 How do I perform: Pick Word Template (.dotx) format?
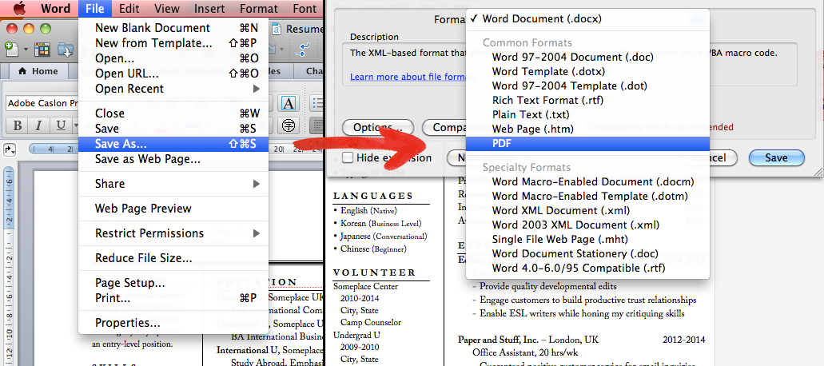[x=587, y=71]
